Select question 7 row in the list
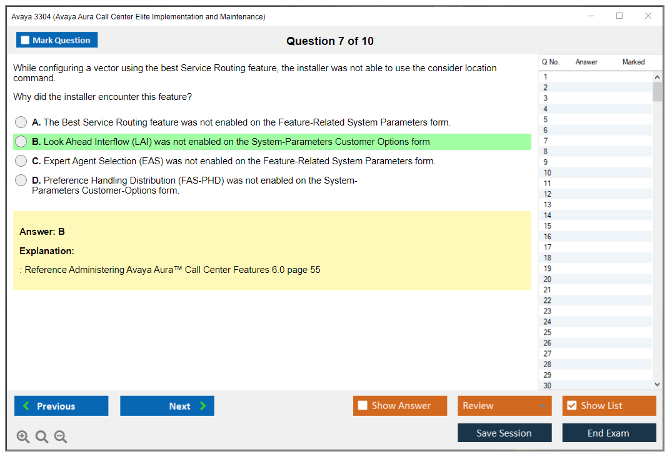672x459 pixels. click(x=594, y=141)
